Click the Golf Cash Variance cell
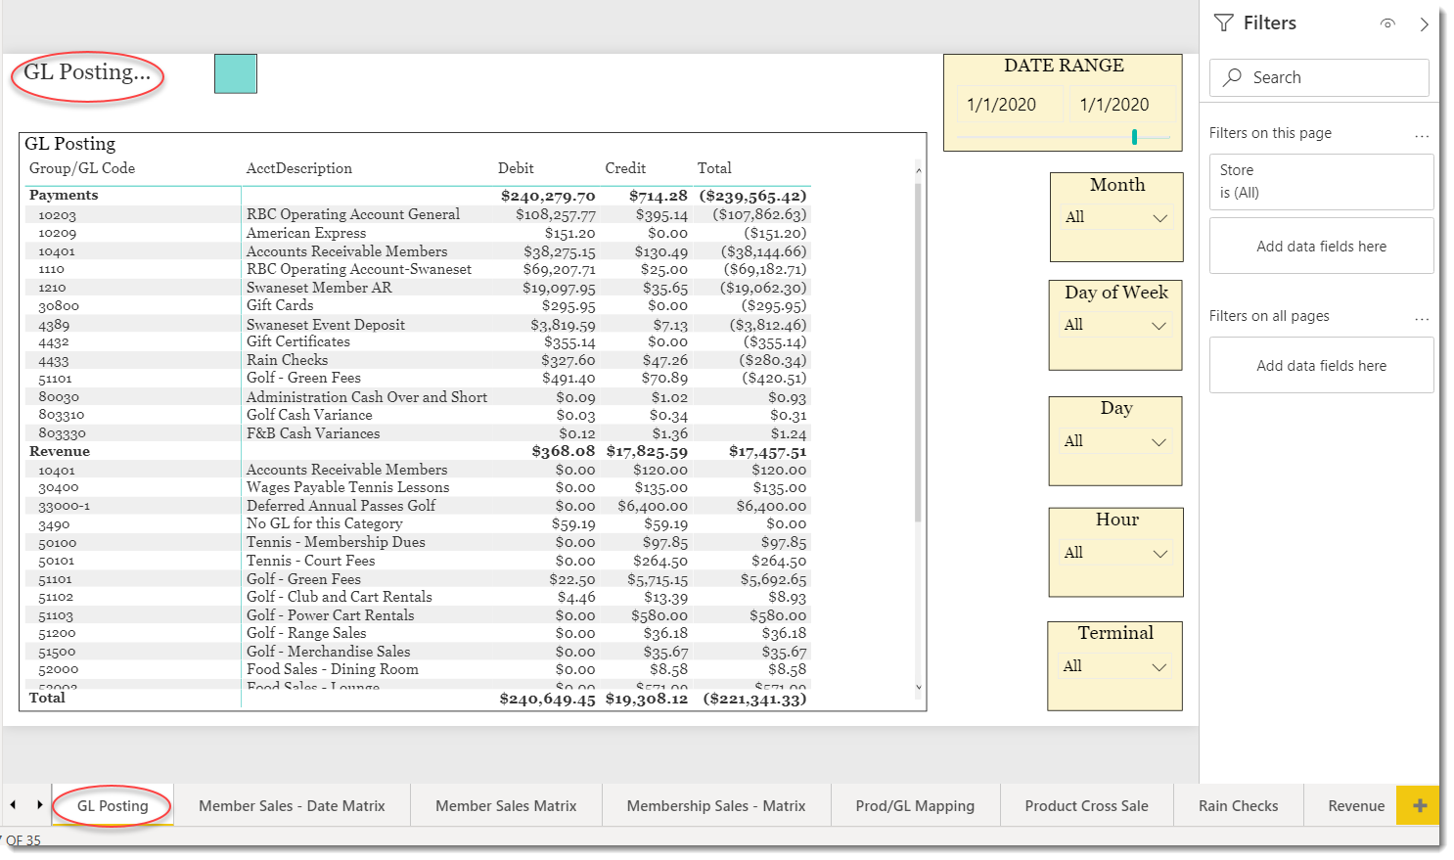Viewport: 1454px width, 860px height. click(309, 415)
